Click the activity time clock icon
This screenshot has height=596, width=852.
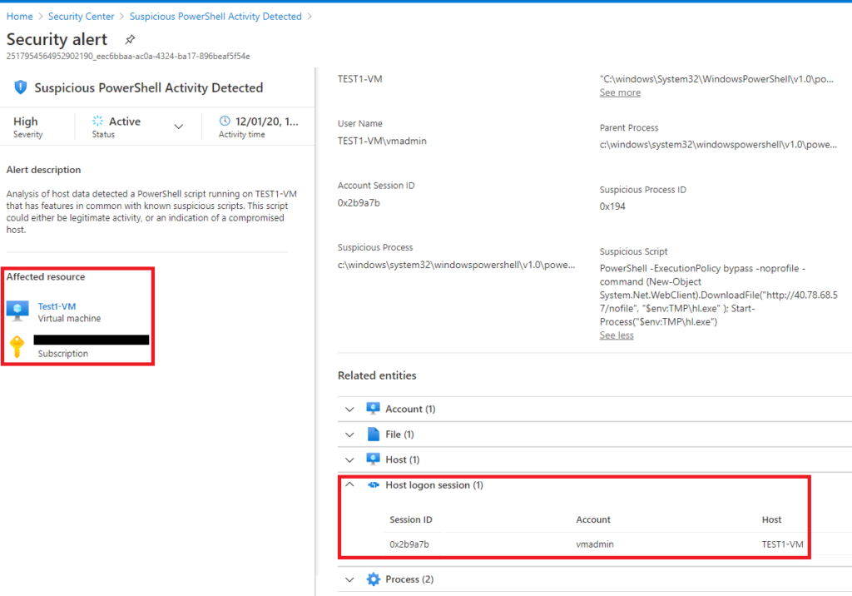[x=225, y=121]
